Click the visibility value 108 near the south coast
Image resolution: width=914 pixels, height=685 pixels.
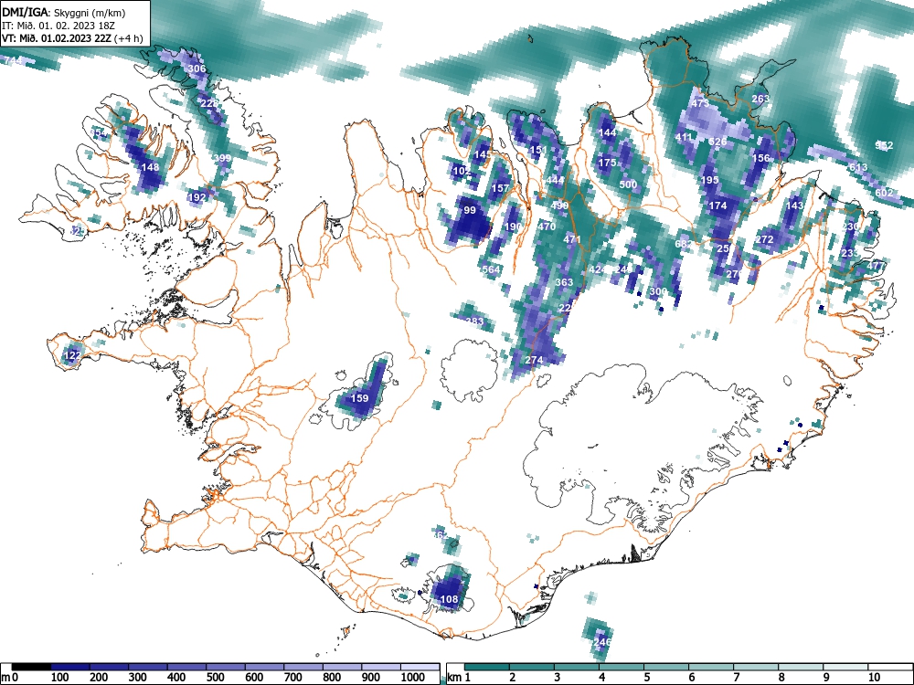(x=449, y=599)
